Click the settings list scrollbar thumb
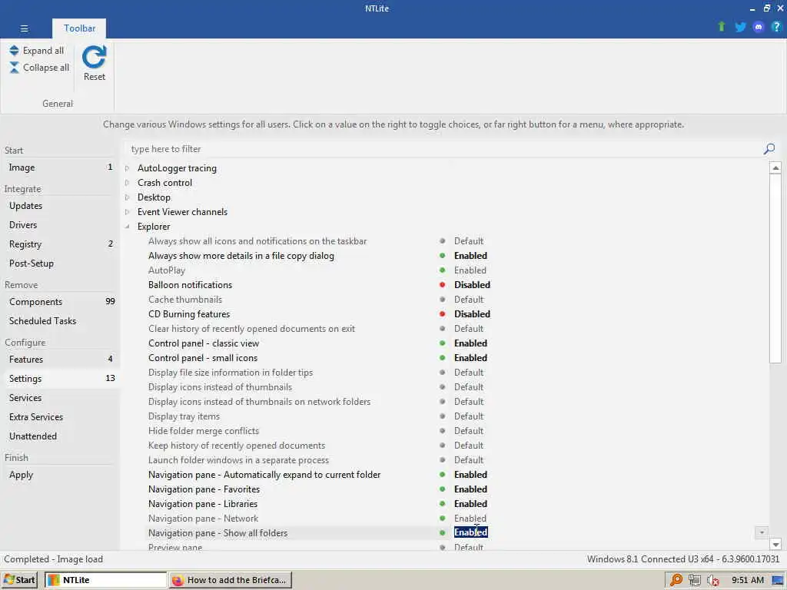The height and width of the screenshot is (590, 787). point(775,268)
